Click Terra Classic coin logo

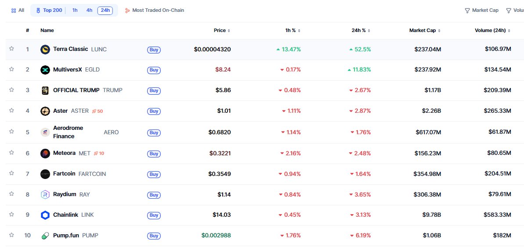(x=45, y=50)
